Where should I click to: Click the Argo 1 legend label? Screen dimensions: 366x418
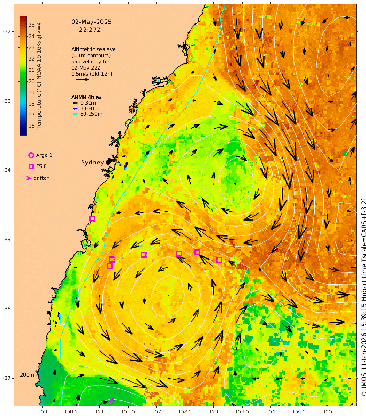[44, 155]
